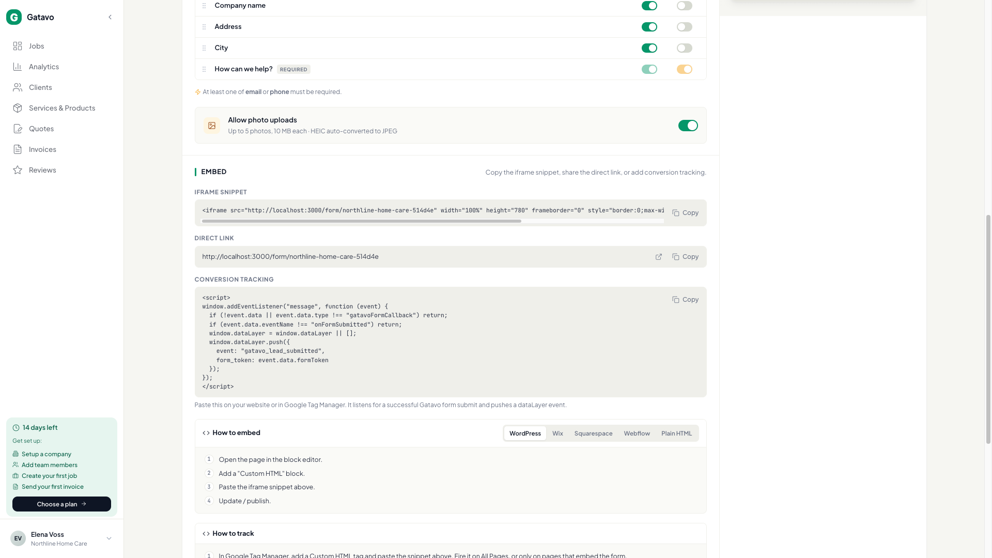Copy the iframe snippet
The width and height of the screenshot is (992, 558).
[685, 213]
